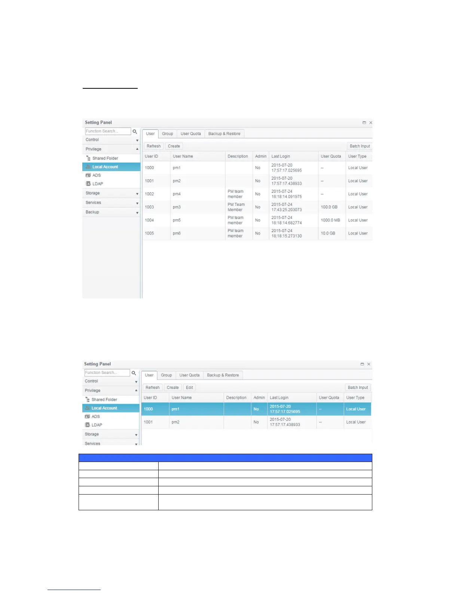
Task: Open Backup & Restore tab in six-user panel
Action: (x=225, y=134)
